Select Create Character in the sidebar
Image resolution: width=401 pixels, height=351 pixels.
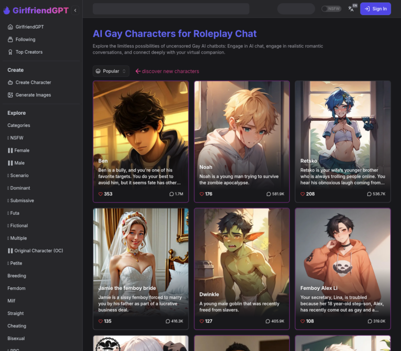point(33,82)
